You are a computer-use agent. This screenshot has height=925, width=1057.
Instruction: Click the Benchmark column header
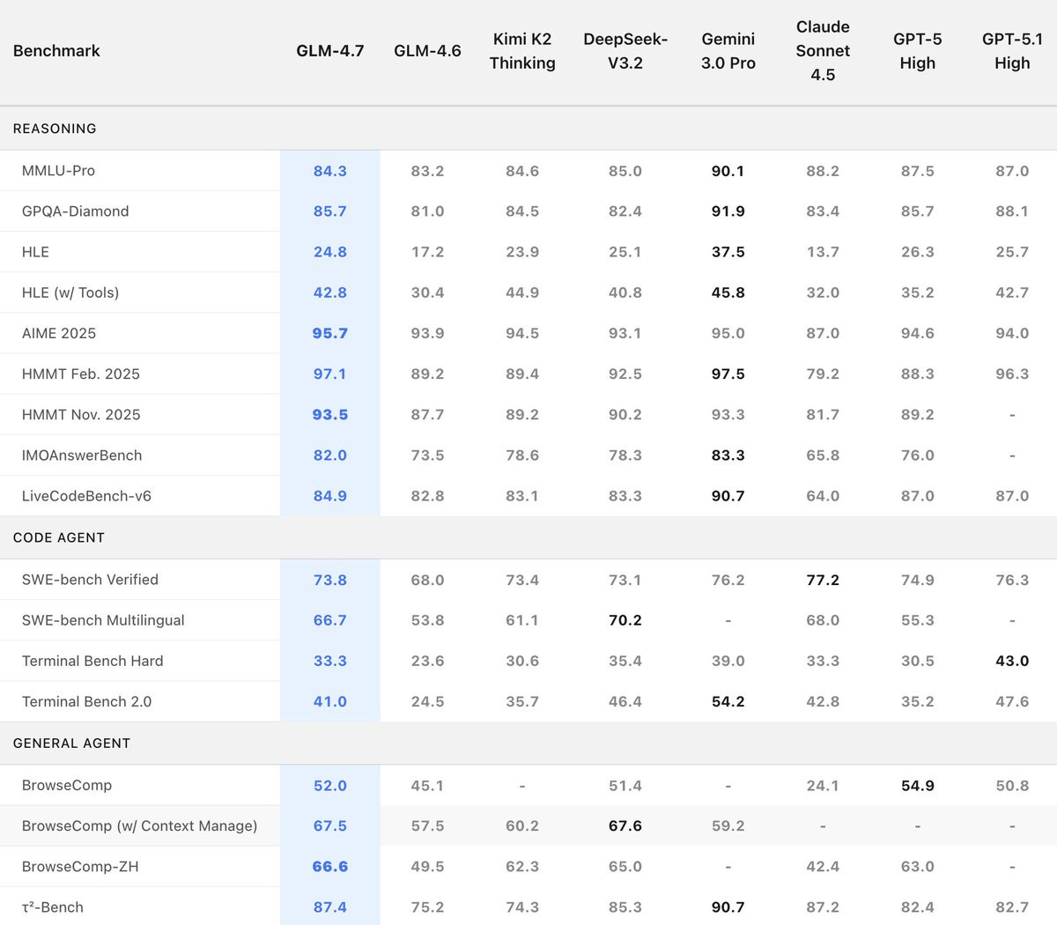(56, 51)
